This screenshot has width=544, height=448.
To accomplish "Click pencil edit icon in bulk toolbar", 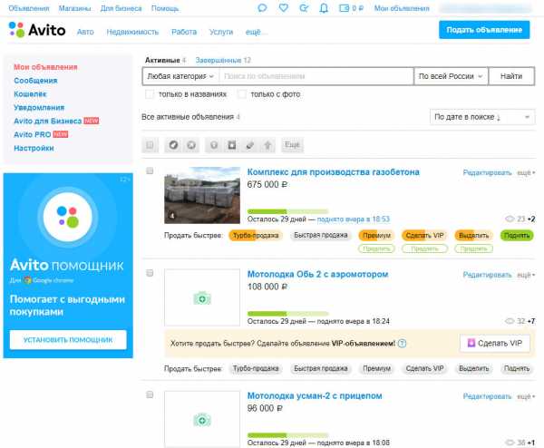I will (250, 145).
